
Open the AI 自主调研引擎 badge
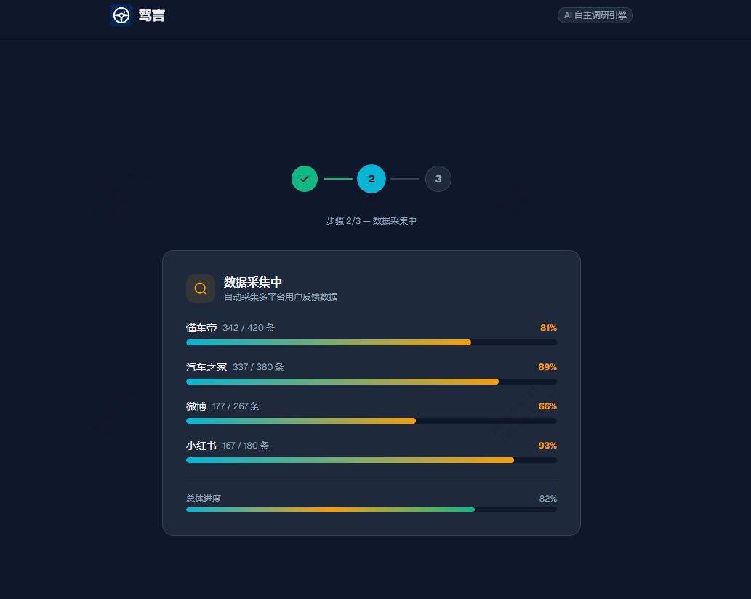595,15
